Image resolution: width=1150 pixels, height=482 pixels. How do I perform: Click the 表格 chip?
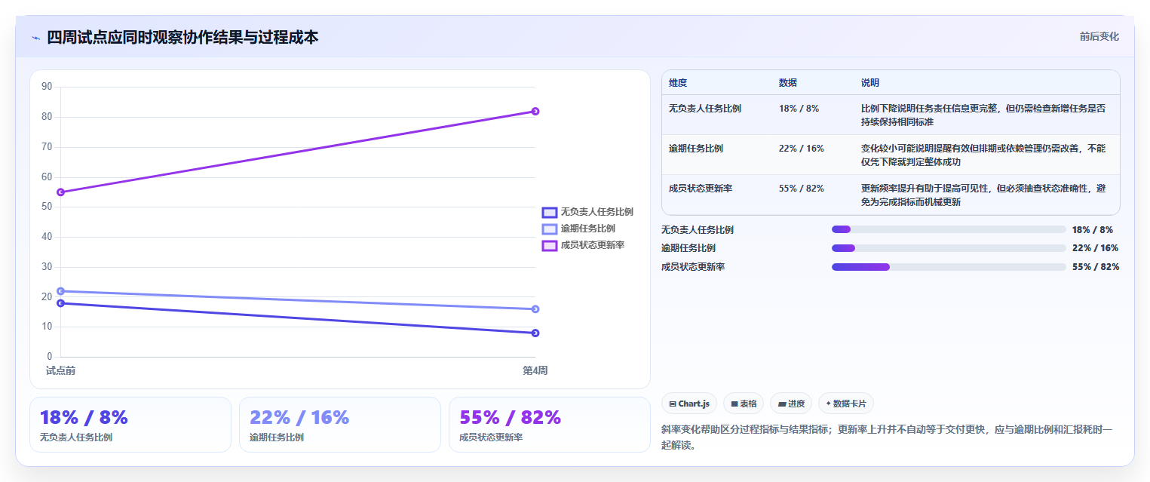click(x=744, y=404)
